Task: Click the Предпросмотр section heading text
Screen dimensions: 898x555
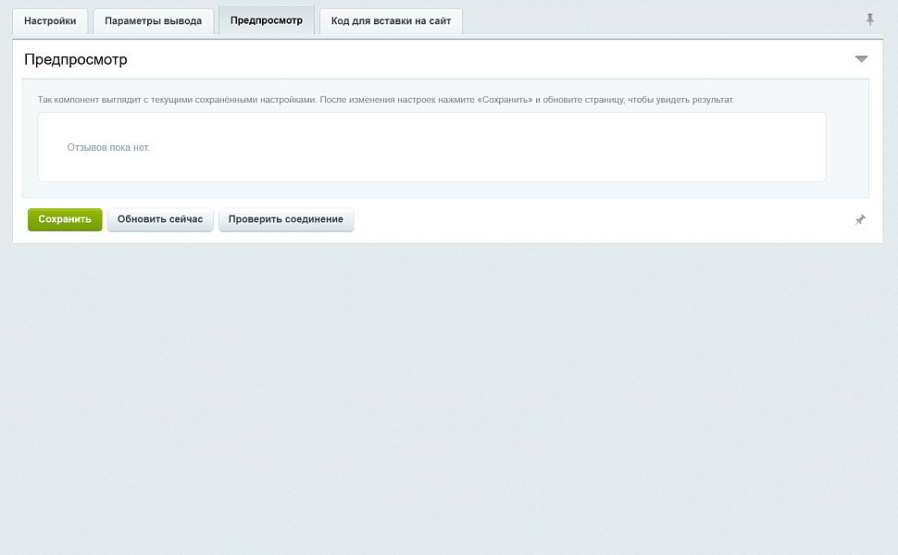Action: click(x=76, y=59)
